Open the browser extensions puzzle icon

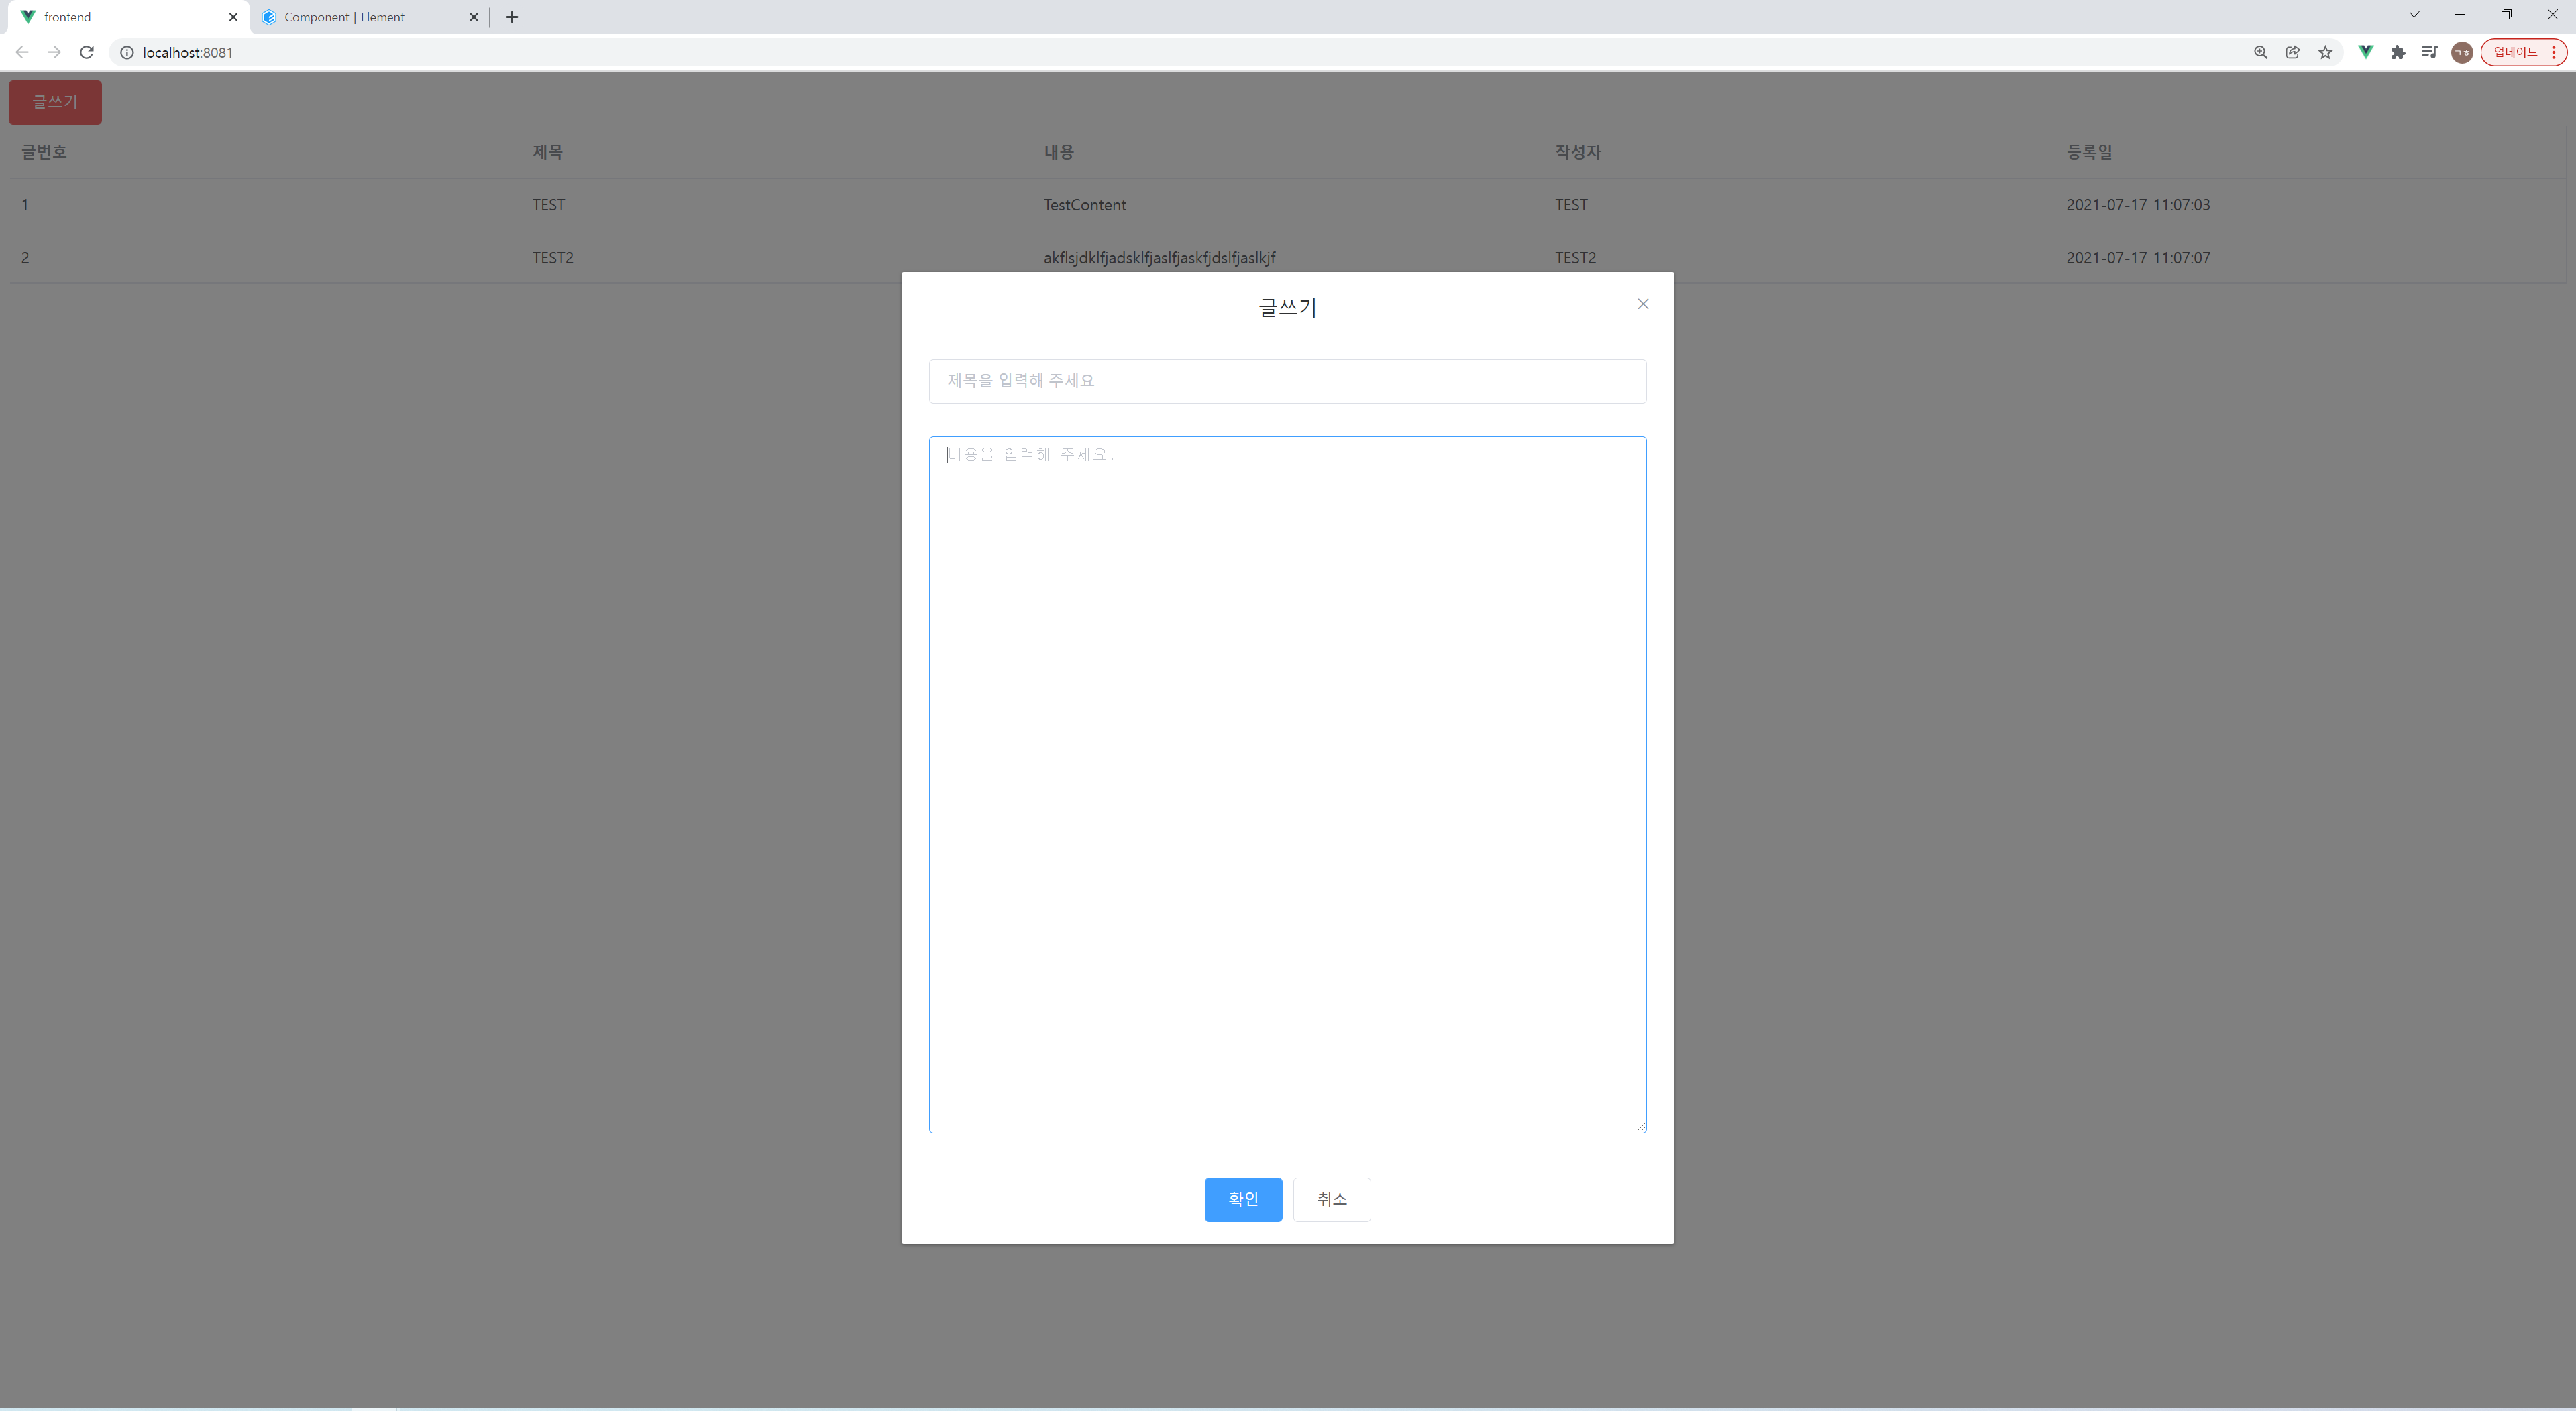point(2397,52)
